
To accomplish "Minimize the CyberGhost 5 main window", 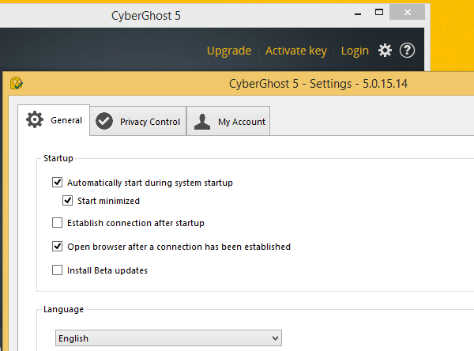I will click(358, 13).
